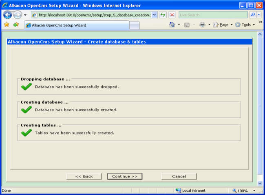Screen dimensions: 265x195
Task: Click the 'Dropping database ...' heading
Action: [x=45, y=79]
